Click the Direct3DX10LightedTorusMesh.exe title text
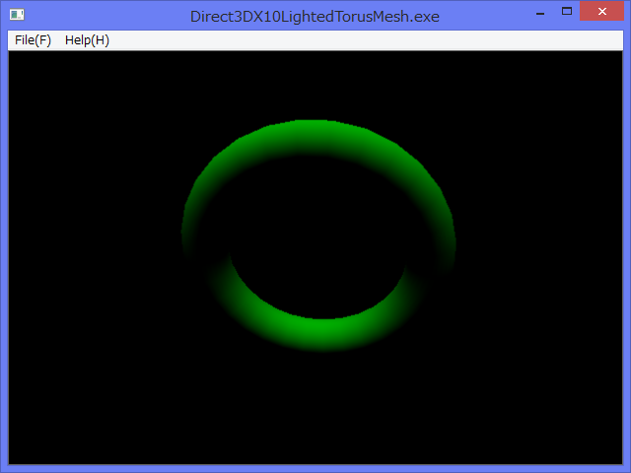The width and height of the screenshot is (631, 473). click(315, 17)
